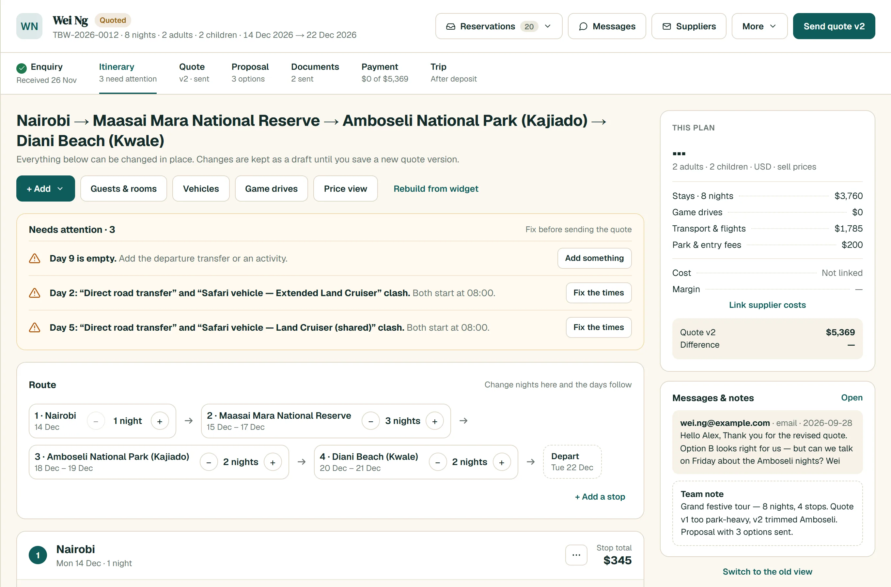Open Messages from the header
The image size is (891, 587).
(607, 26)
